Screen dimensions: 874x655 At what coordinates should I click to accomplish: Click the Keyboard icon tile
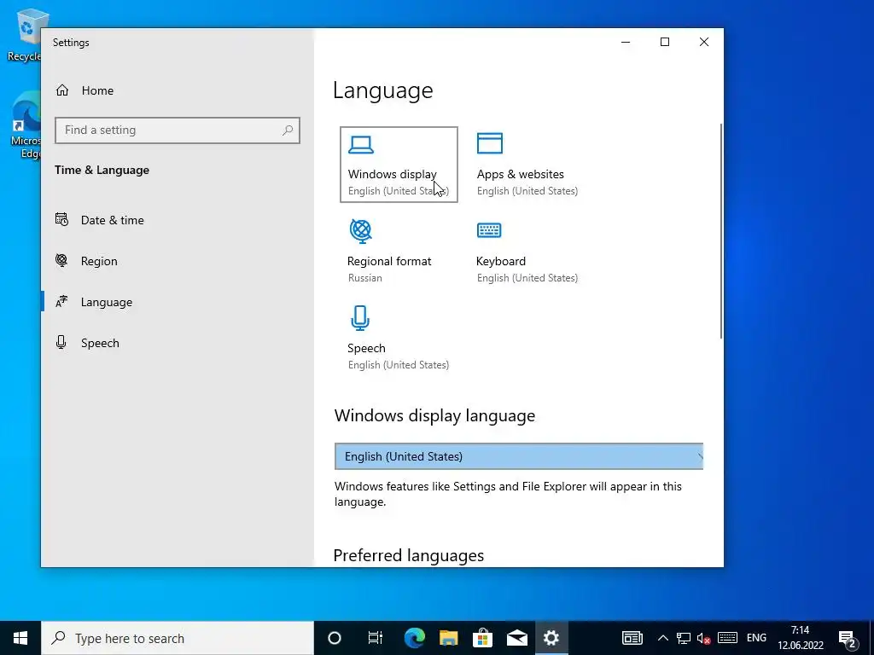click(489, 230)
